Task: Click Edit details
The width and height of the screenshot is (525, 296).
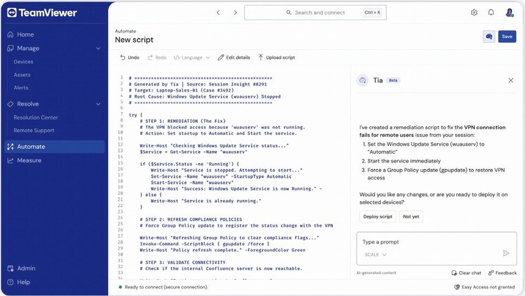Action: 234,57
